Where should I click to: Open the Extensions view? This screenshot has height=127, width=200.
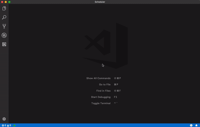pos(4,44)
